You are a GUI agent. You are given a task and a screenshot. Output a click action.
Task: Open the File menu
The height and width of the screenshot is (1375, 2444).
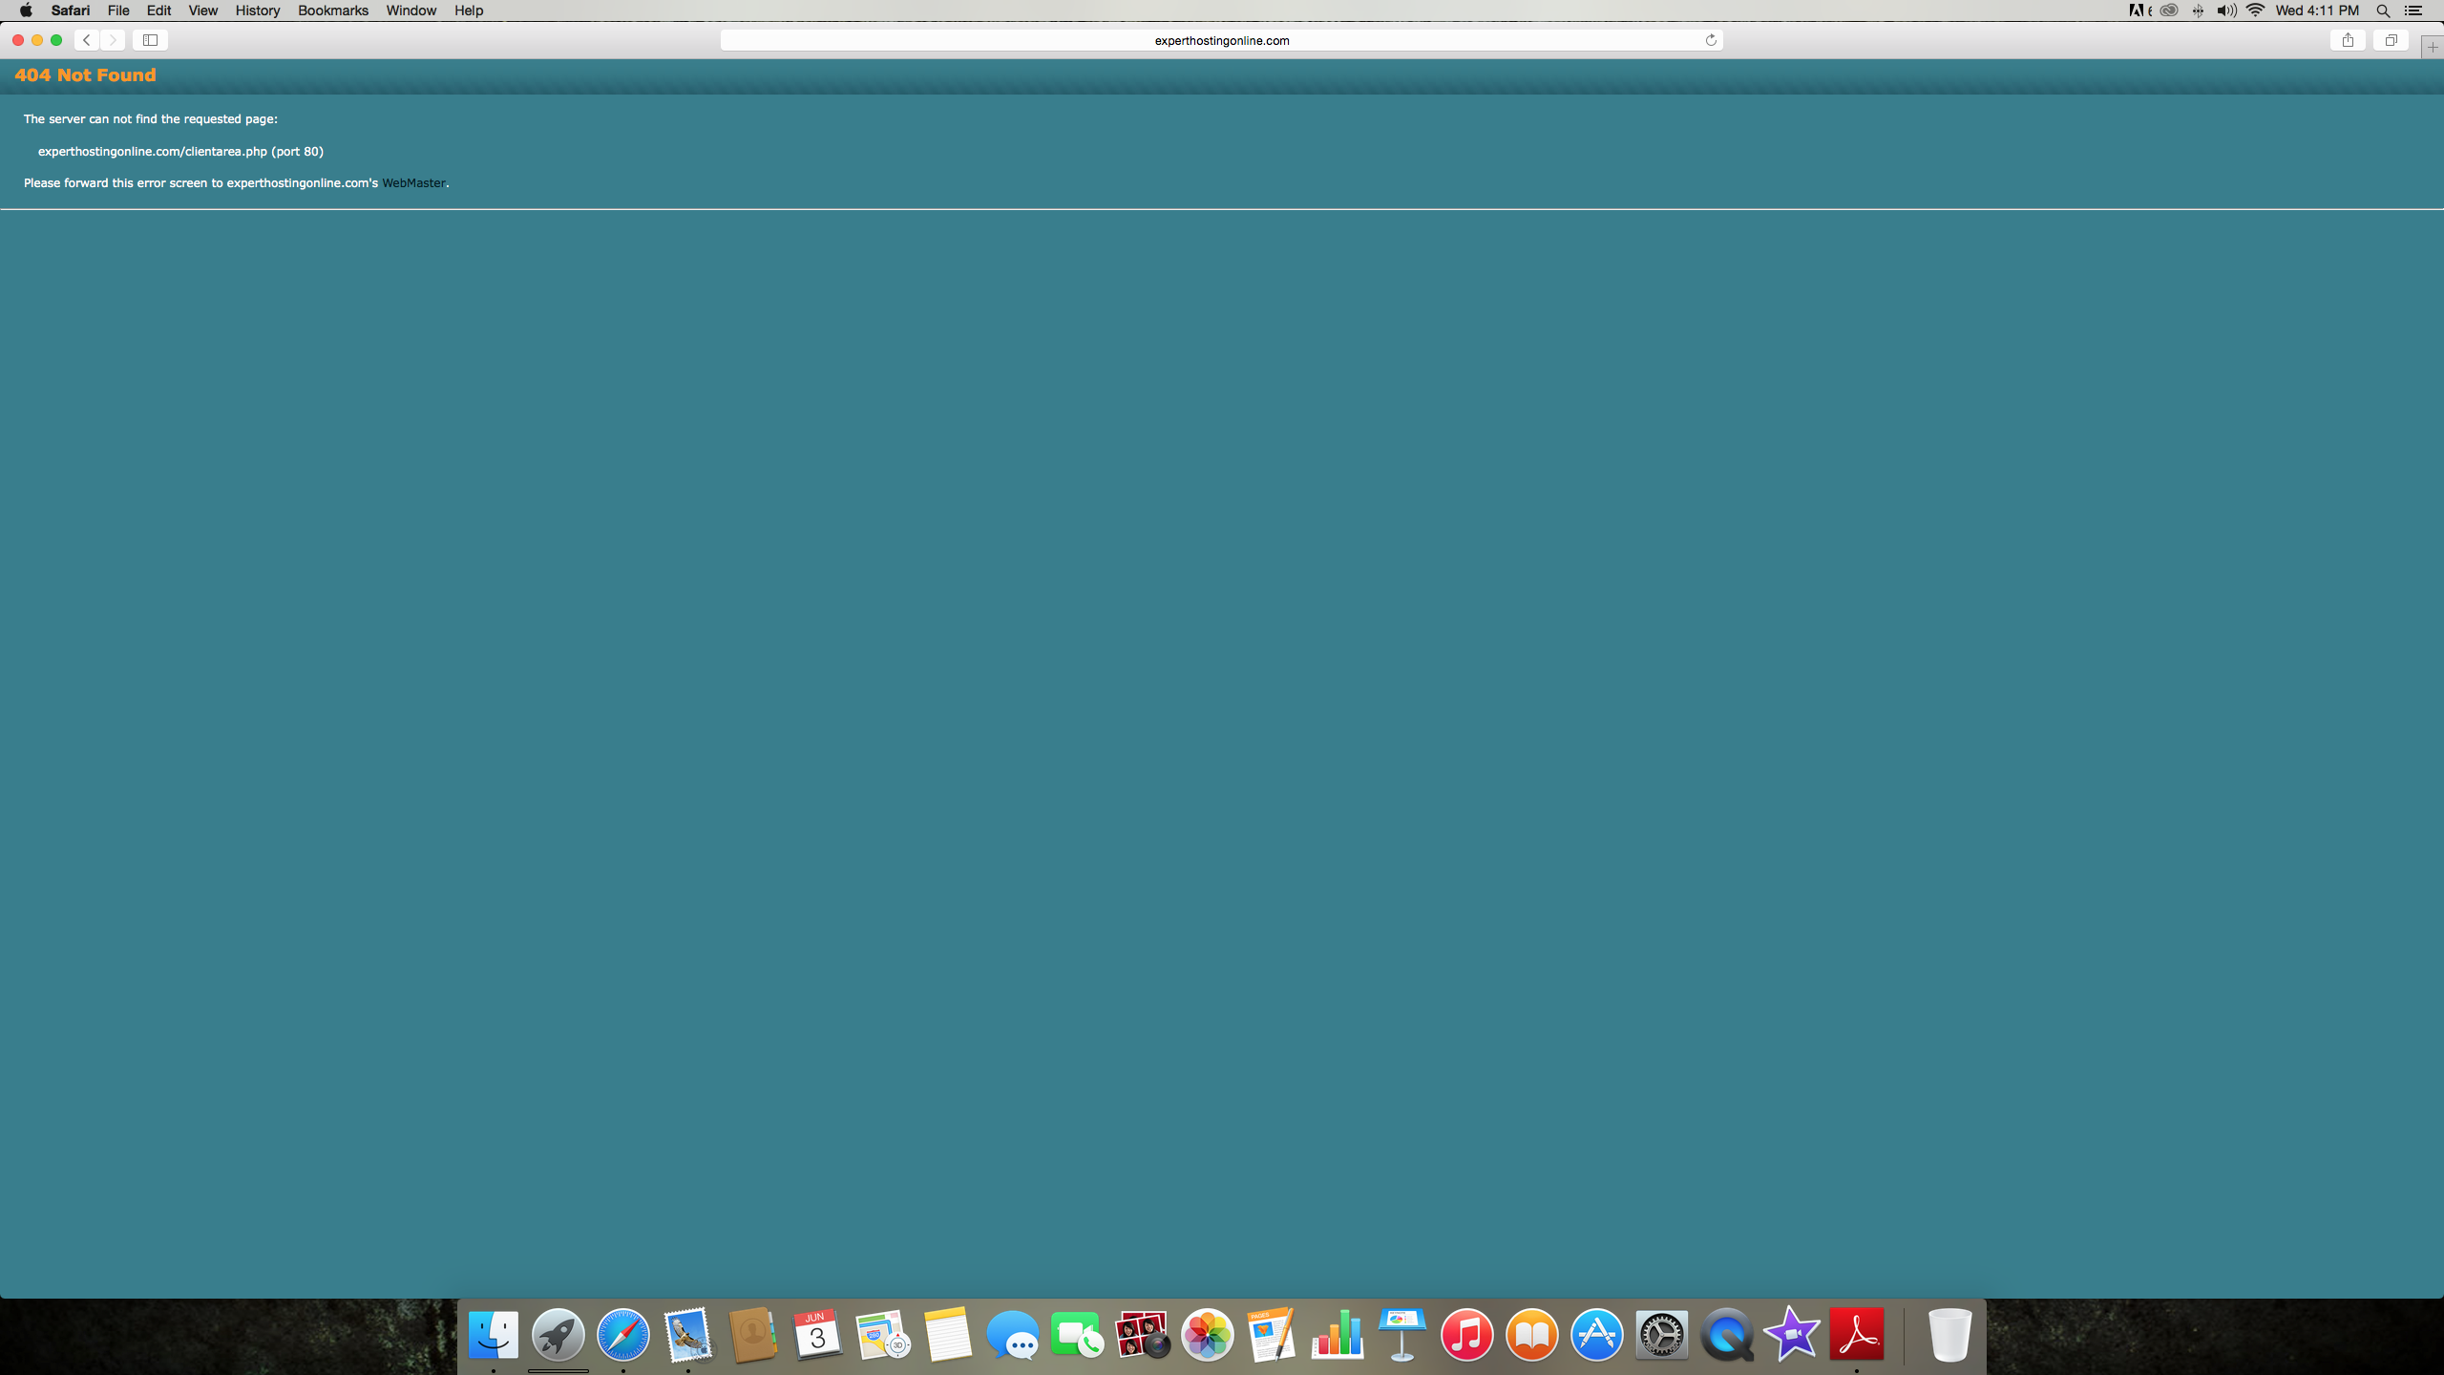118,11
